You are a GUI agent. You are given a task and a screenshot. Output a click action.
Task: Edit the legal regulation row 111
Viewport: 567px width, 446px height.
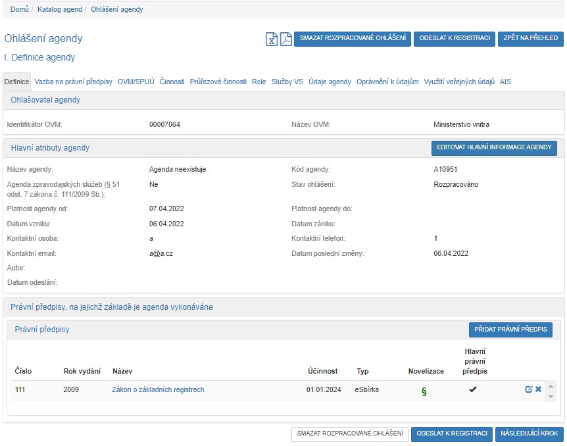pos(528,389)
